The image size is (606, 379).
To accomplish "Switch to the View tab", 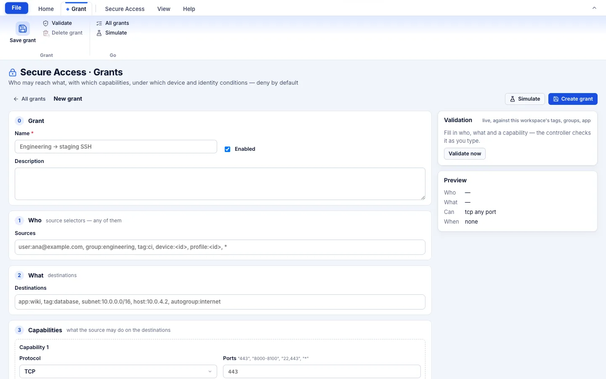I will coord(164,9).
